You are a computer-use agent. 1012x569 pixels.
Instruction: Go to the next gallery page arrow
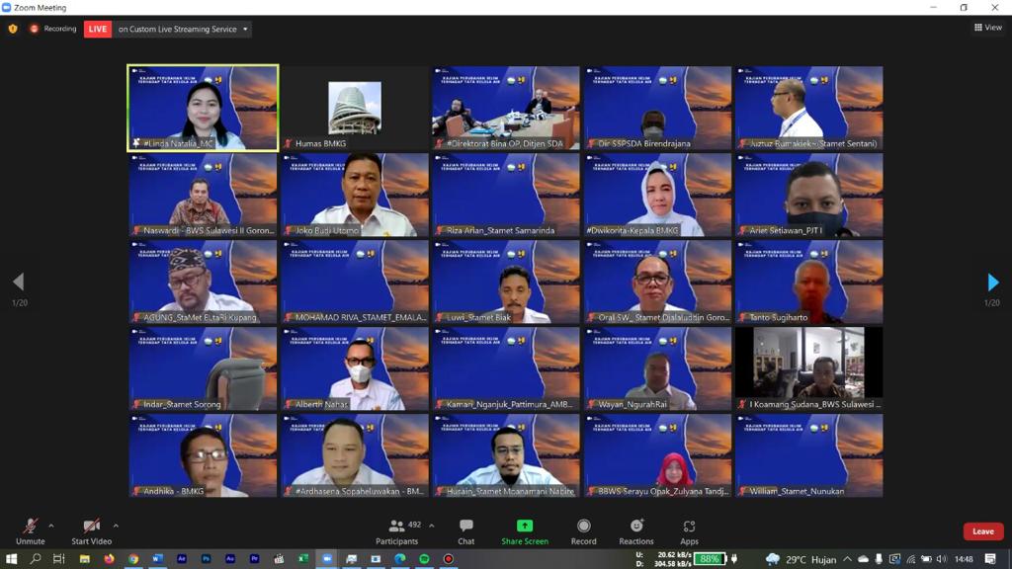pyautogui.click(x=993, y=282)
